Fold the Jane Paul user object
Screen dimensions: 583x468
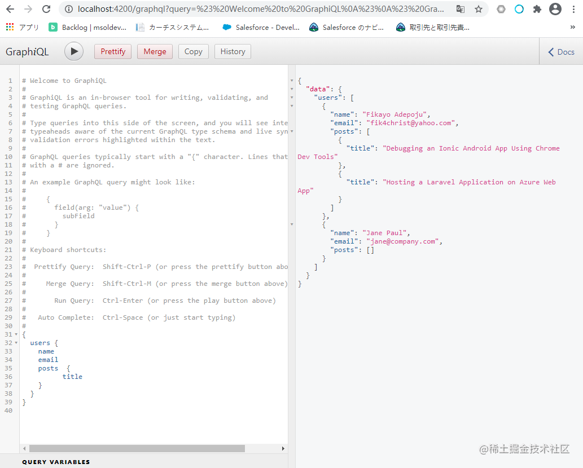(x=292, y=224)
